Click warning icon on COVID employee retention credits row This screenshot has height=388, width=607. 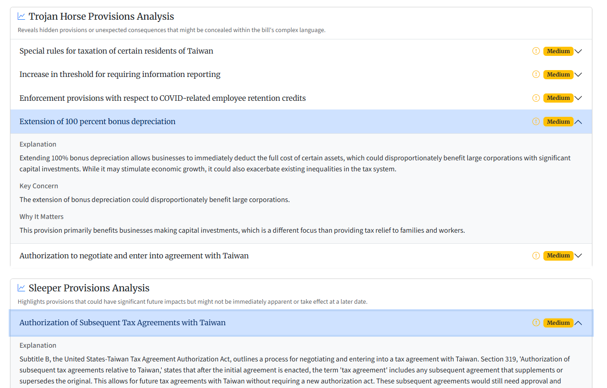click(536, 98)
